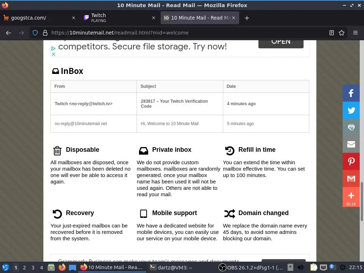Click 10 Minute Mail taskbar window button
364x273 pixels.
(x=111, y=267)
